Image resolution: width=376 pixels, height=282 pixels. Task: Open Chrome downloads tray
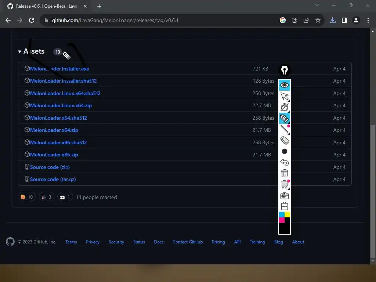(x=333, y=21)
